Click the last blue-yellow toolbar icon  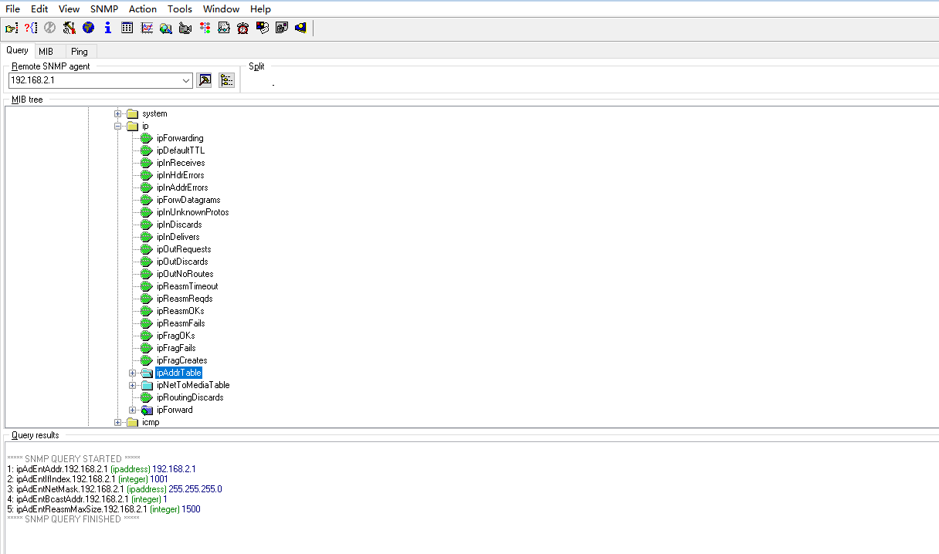tap(301, 28)
